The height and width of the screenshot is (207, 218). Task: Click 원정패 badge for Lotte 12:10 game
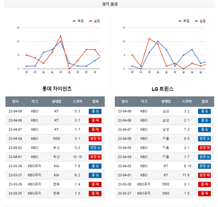(95, 157)
